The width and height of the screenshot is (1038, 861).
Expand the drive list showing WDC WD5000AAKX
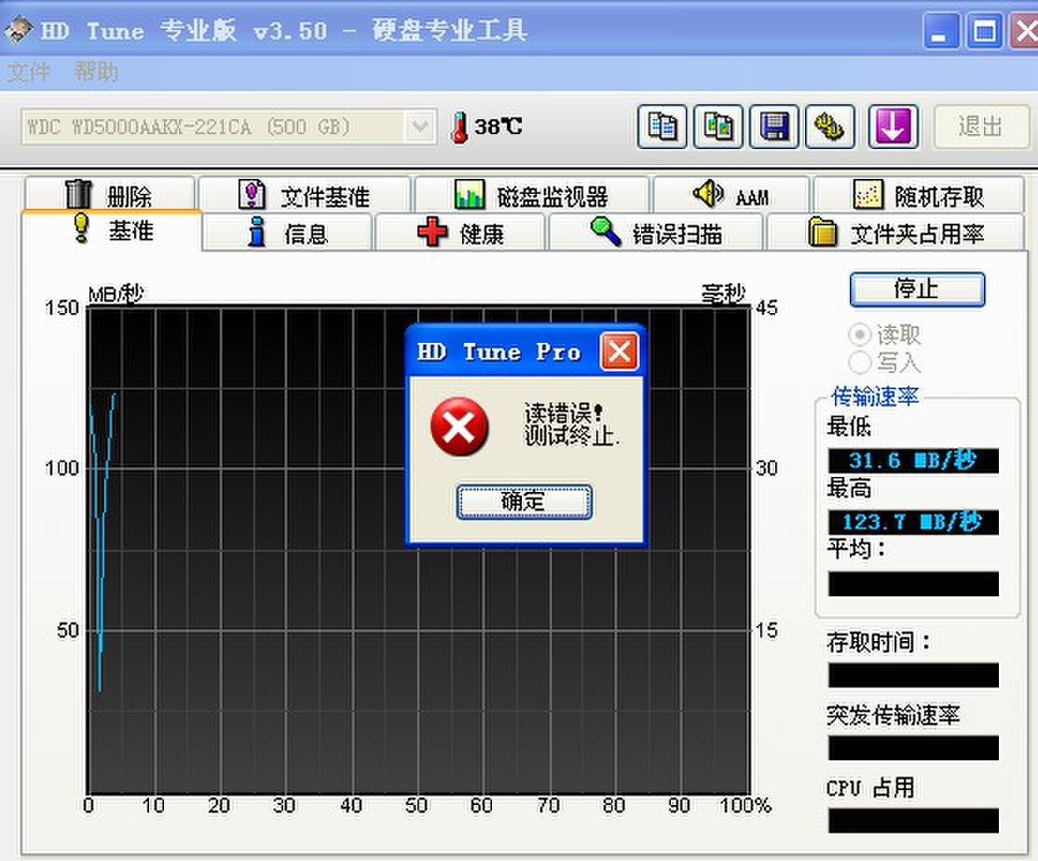[x=420, y=127]
